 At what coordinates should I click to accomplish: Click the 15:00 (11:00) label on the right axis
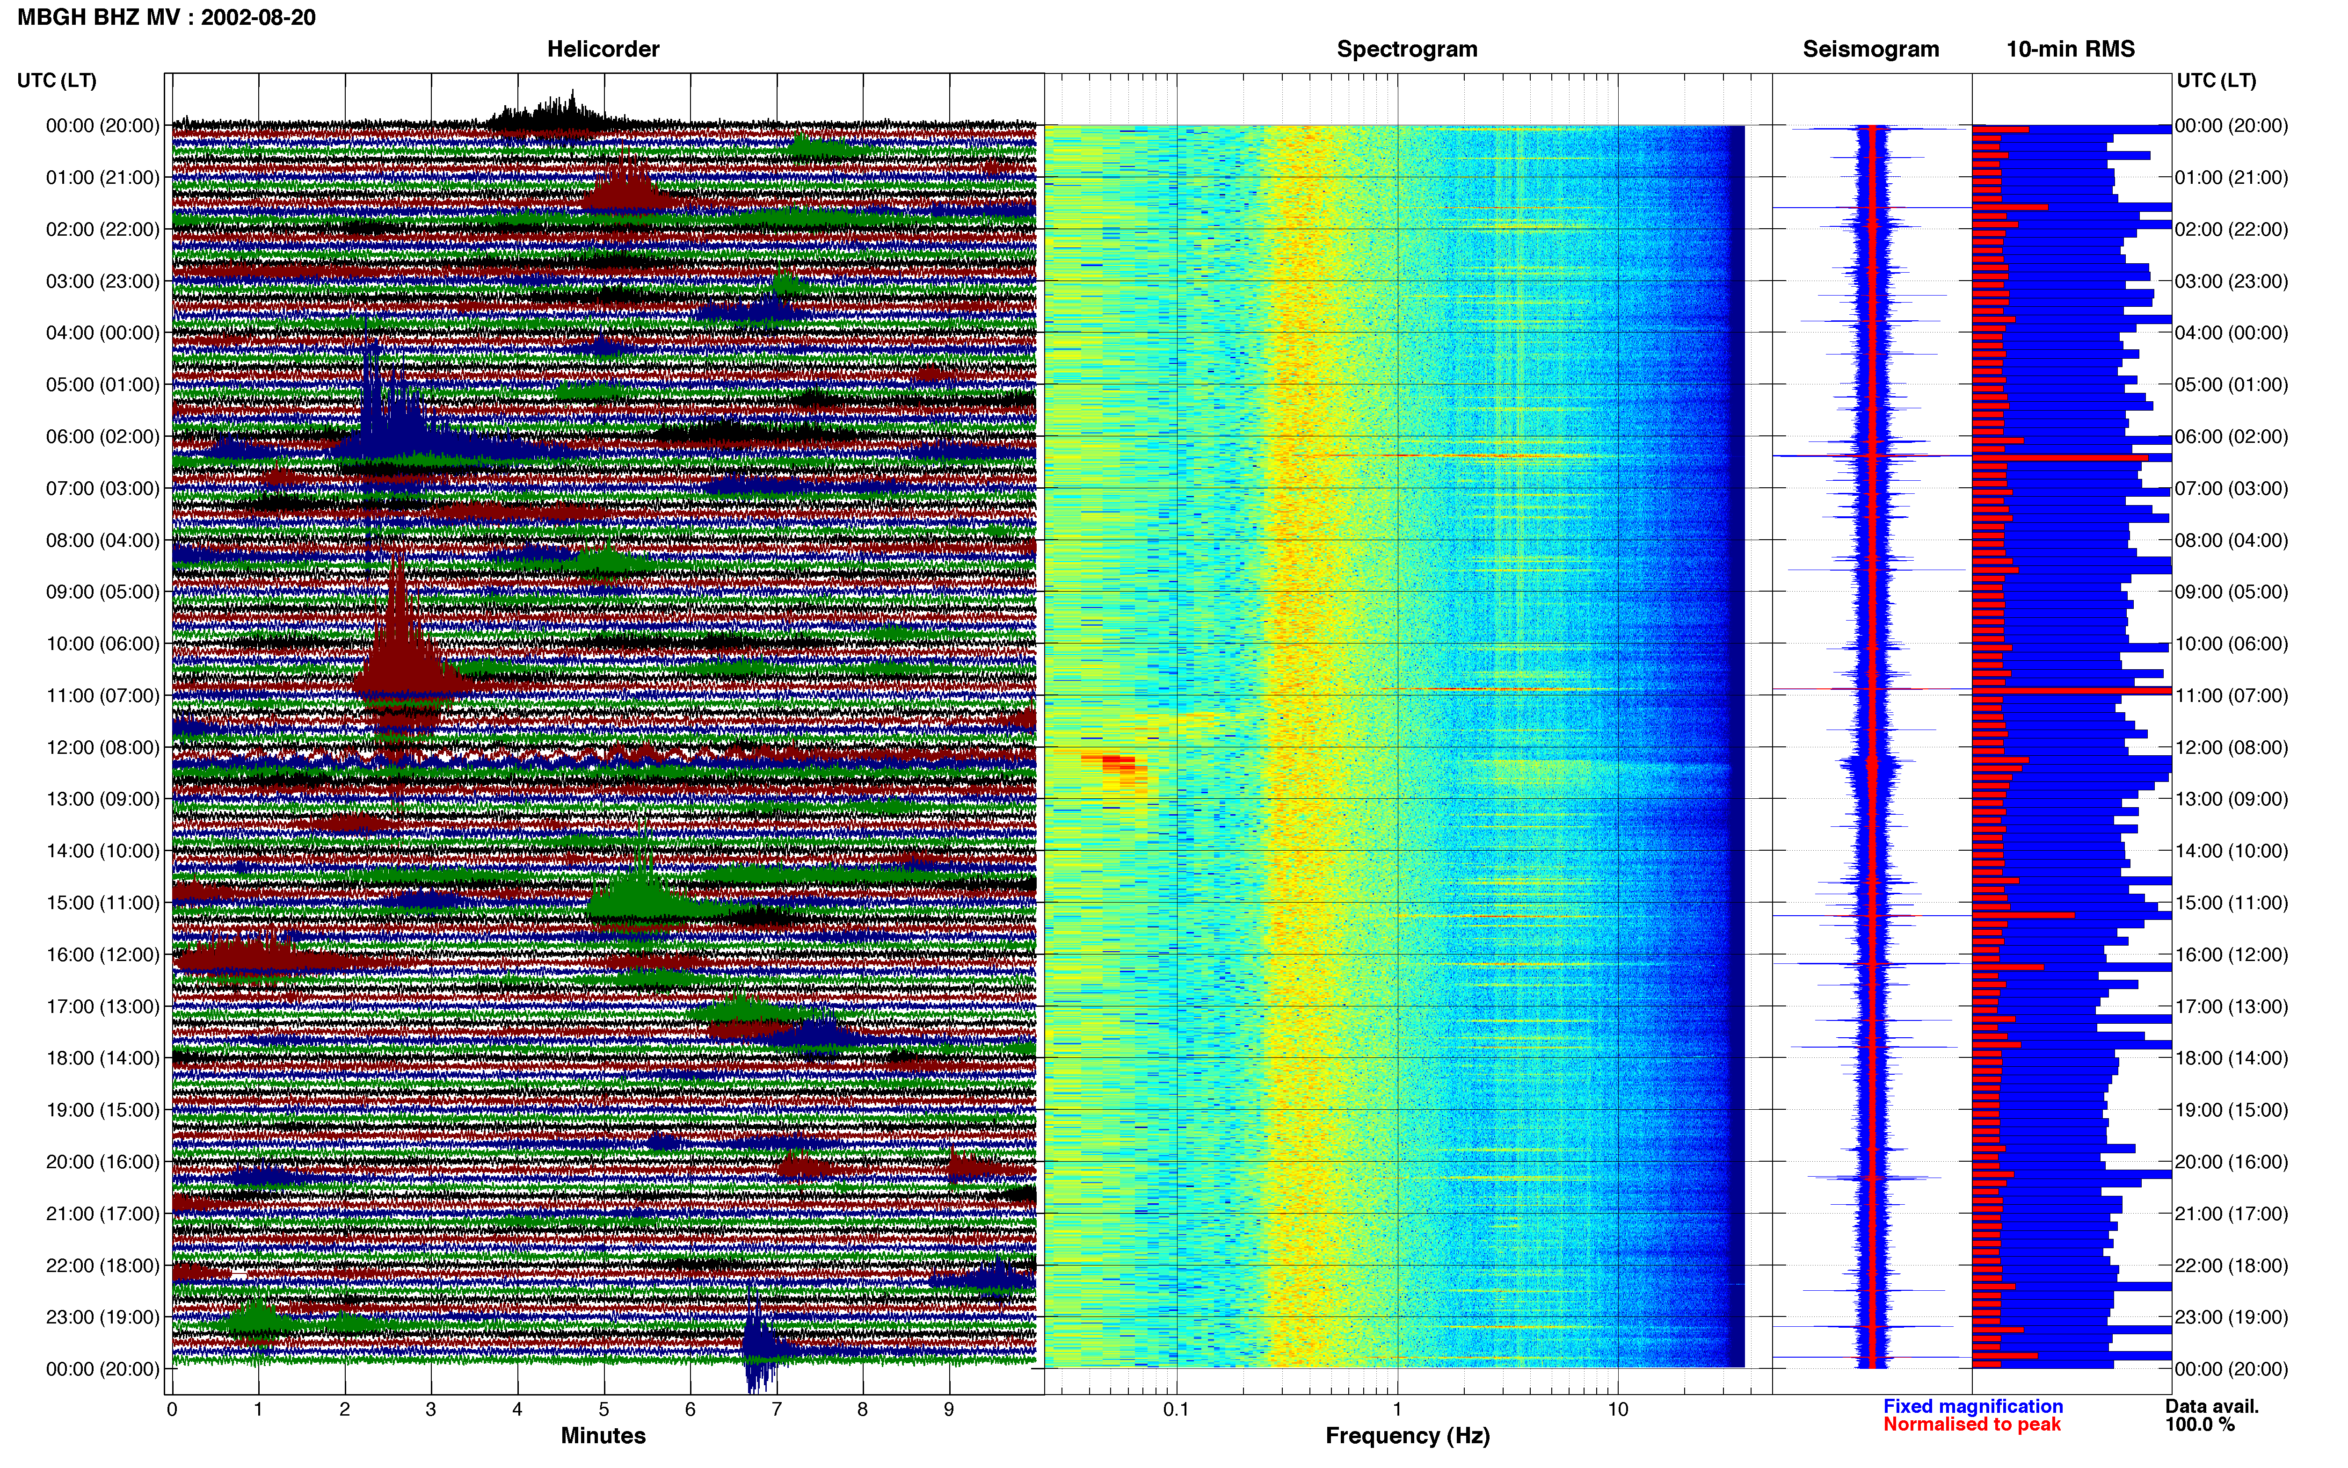(x=2232, y=903)
